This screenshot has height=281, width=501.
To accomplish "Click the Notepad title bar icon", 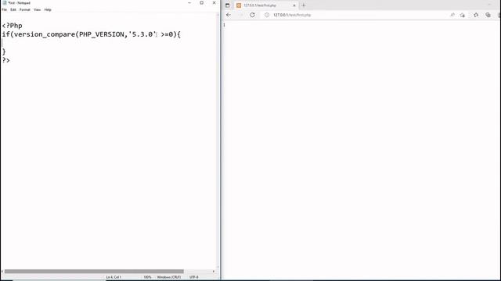I will 5,3.
